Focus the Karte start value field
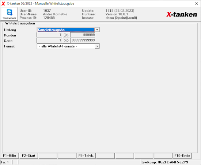The image size is (201, 165). pos(49,41)
